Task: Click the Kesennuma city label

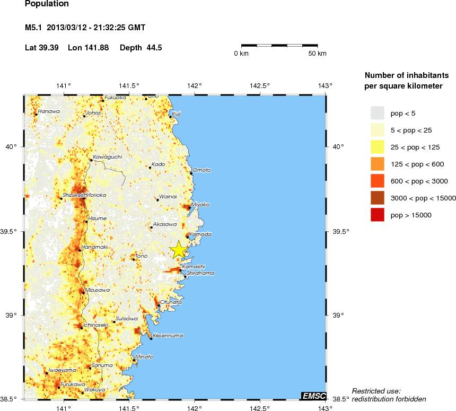Action: tap(168, 336)
